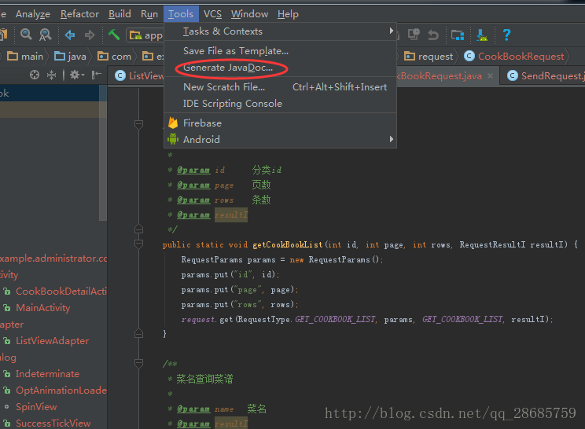Click the paste/clipboard icon at toolbar's left edge

[3, 35]
